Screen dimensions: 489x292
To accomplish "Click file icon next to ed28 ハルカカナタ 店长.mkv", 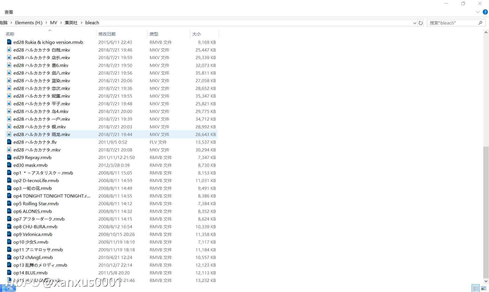I will 9,57.
